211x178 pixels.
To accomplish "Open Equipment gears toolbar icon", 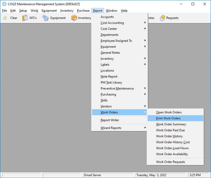I will click(x=45, y=18).
